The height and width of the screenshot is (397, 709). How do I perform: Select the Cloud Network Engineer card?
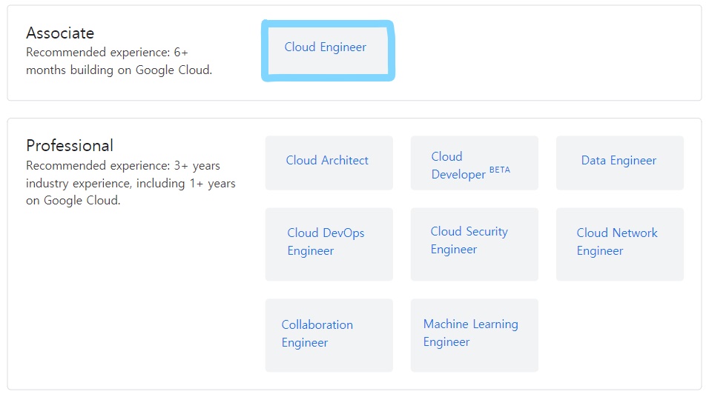pos(619,244)
